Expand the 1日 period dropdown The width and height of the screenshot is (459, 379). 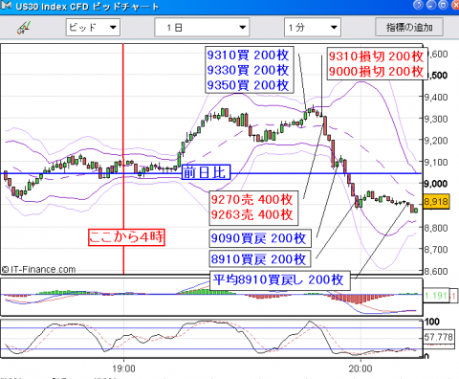202,28
